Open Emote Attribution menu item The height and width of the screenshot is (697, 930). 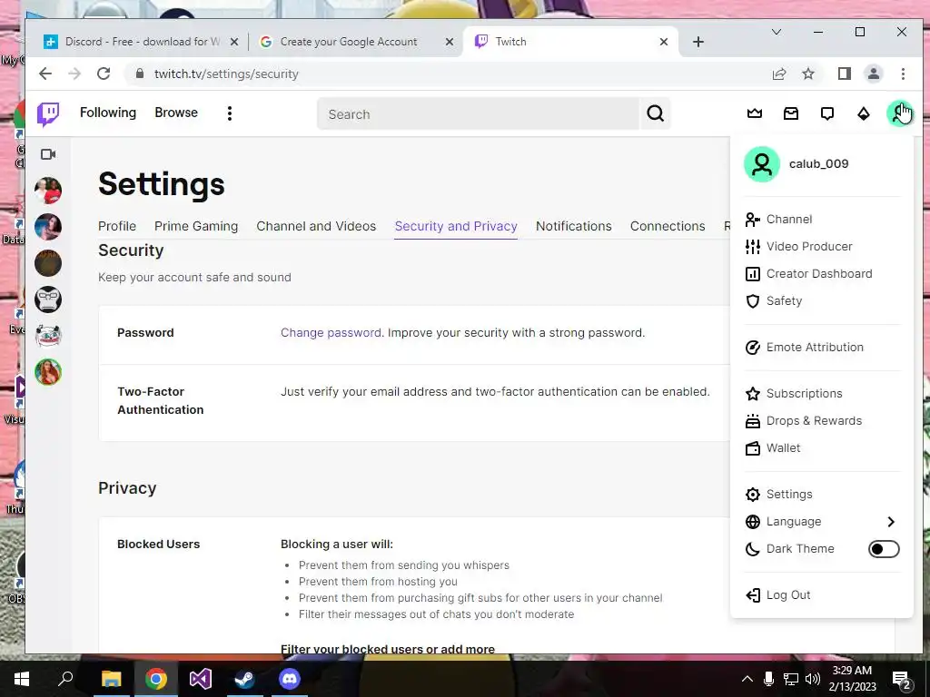pyautogui.click(x=822, y=348)
